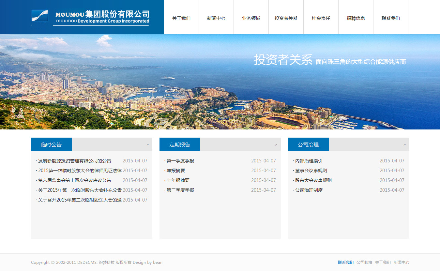Open the 临时公告 section header tab
This screenshot has height=271, width=440.
click(51, 144)
